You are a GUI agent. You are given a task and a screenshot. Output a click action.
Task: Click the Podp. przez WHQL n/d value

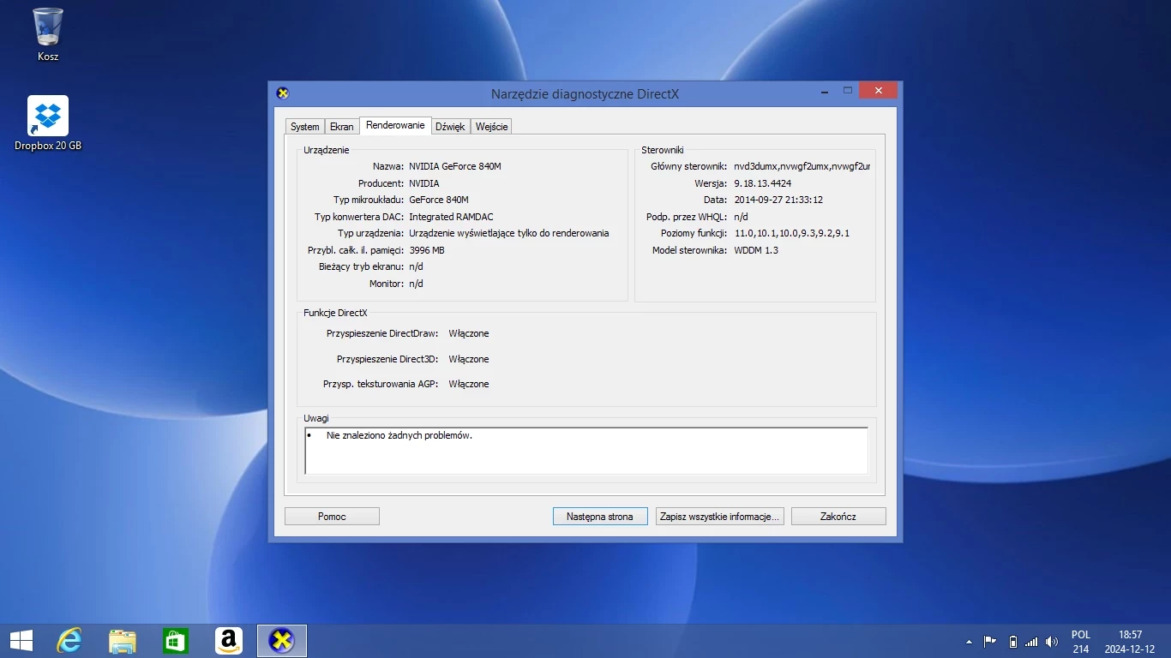click(x=741, y=217)
